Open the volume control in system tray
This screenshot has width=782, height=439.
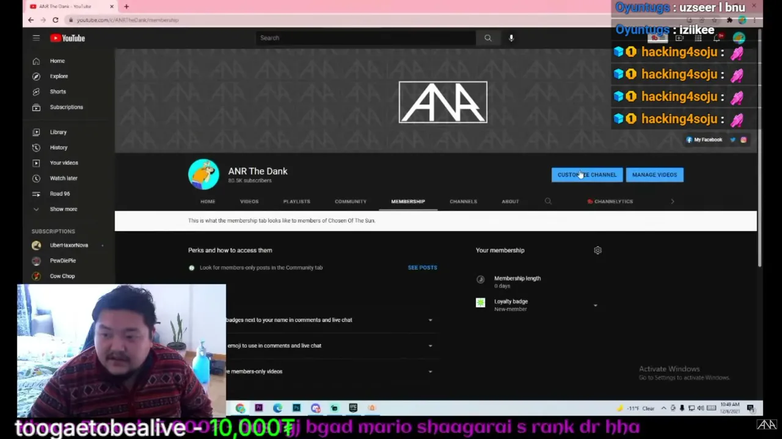pyautogui.click(x=701, y=408)
